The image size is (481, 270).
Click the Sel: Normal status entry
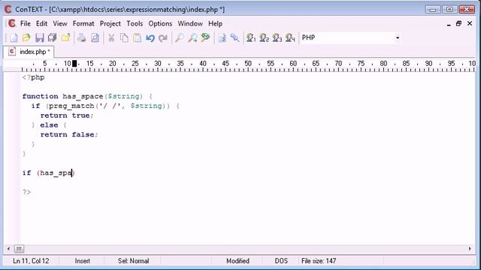click(134, 261)
